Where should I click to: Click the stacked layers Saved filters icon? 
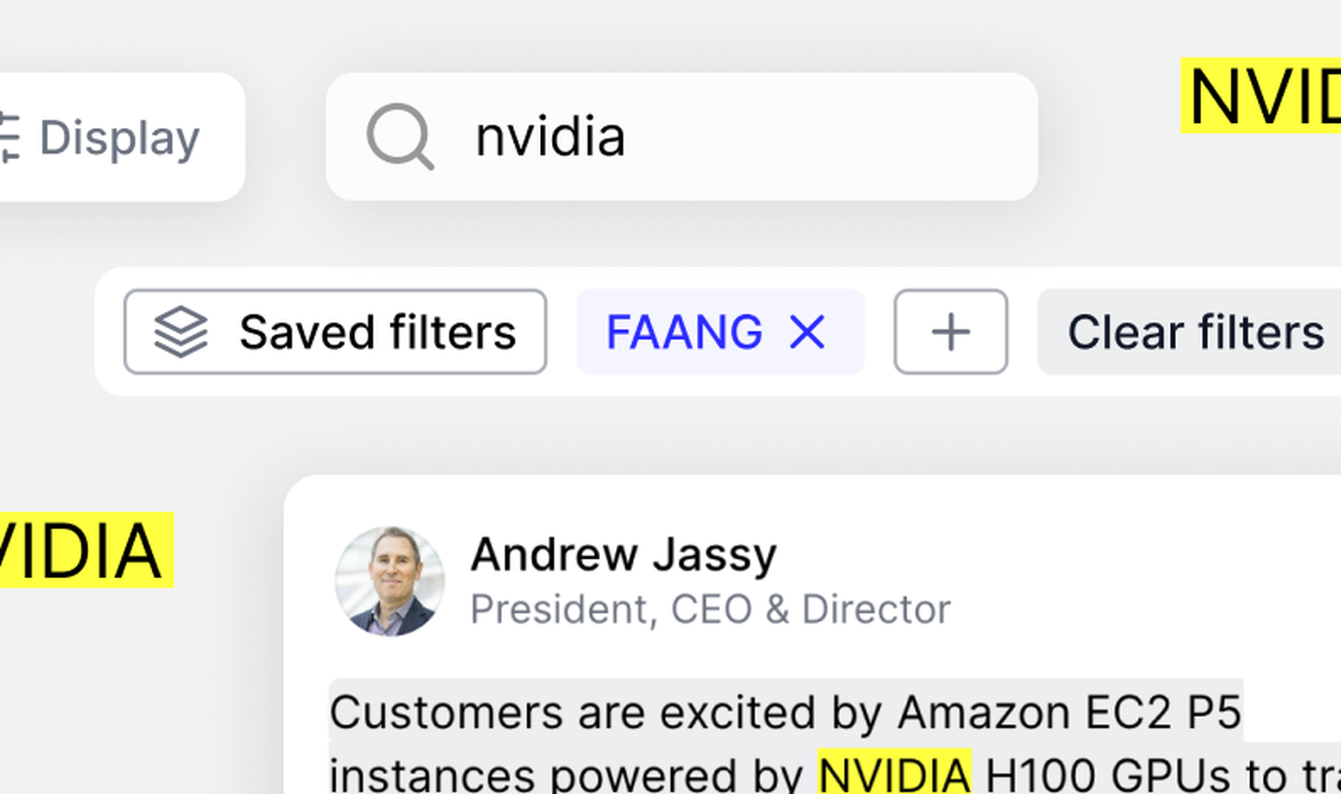click(x=181, y=332)
